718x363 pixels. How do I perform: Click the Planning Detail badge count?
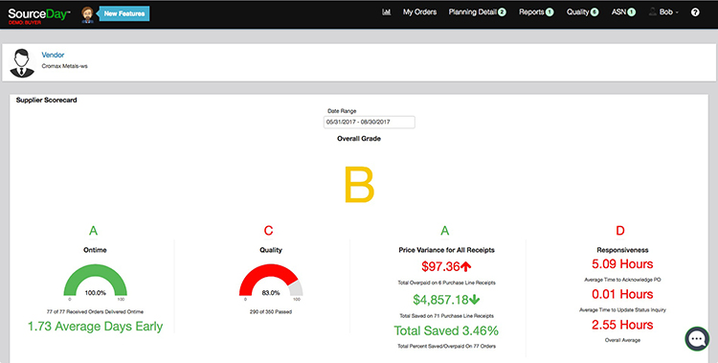point(502,12)
